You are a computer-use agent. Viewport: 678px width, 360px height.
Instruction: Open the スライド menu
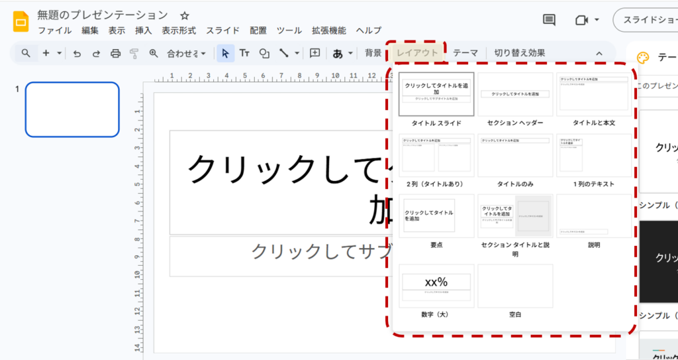[222, 30]
